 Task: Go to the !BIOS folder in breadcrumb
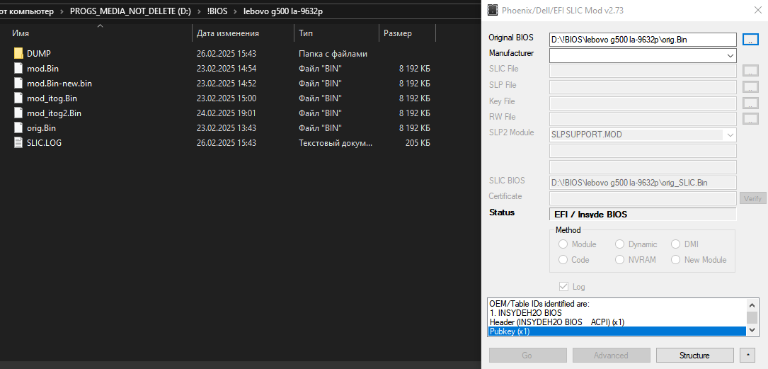click(217, 11)
